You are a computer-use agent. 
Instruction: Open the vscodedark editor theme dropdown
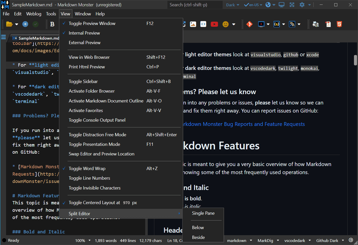297,240
